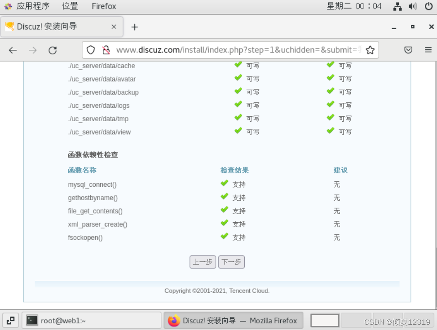437x330 pixels.
Task: Click the ./uc_server/data/backup path
Action: pos(103,92)
